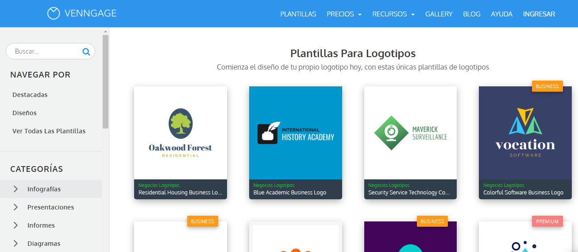Viewport: 578px width, 252px height.
Task: Expand the Diagramas category chevron
Action: pos(16,244)
